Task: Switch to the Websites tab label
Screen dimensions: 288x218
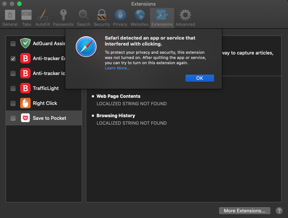Action: click(x=140, y=24)
